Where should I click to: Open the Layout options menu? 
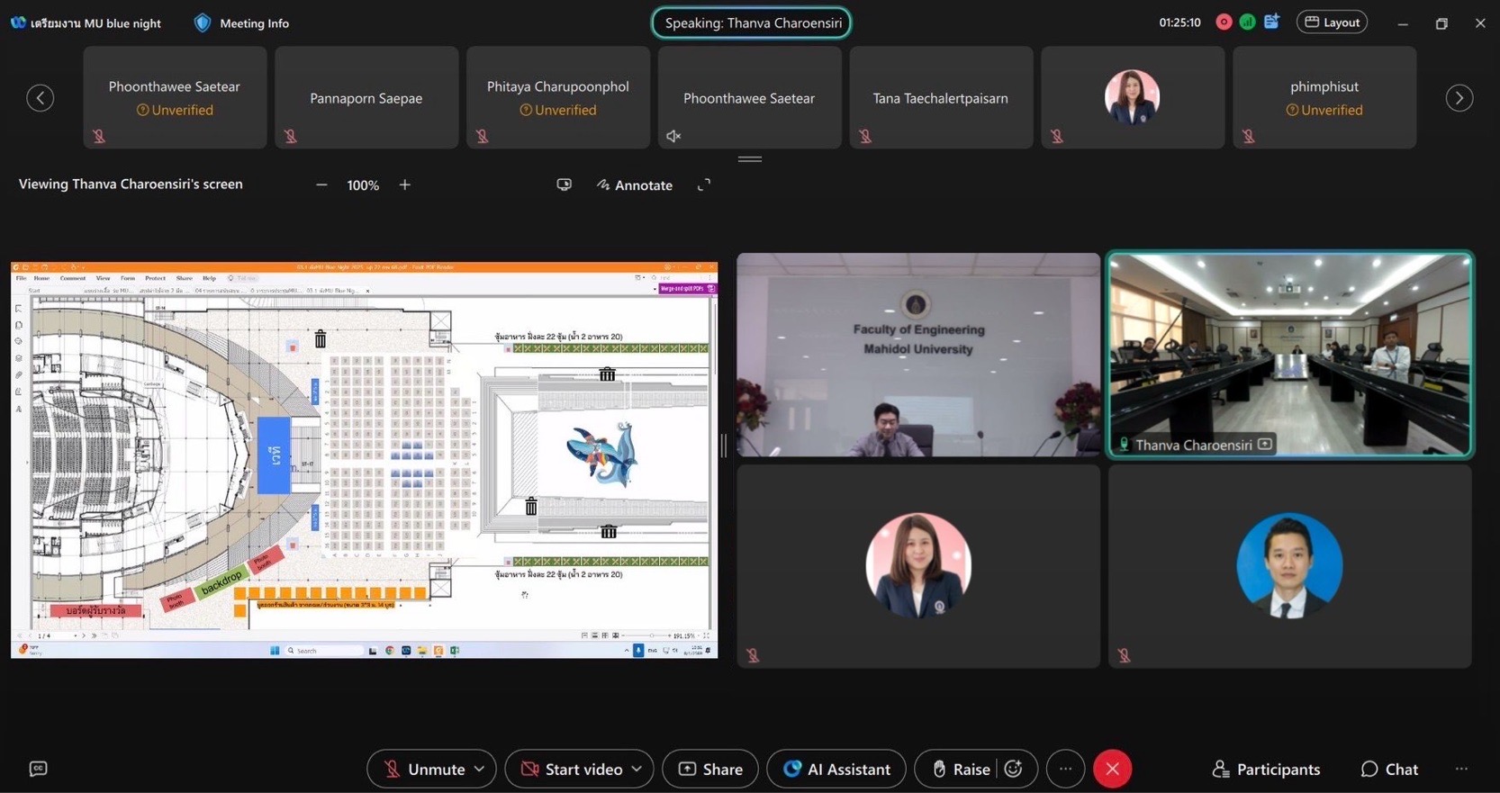(x=1332, y=23)
